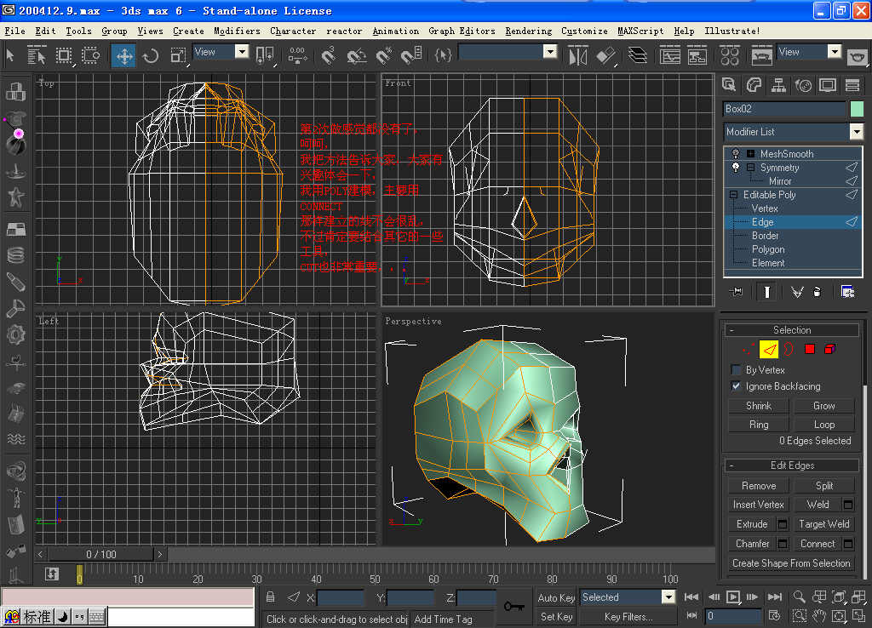Open the Character menu
Viewport: 872px width, 628px height.
[293, 31]
